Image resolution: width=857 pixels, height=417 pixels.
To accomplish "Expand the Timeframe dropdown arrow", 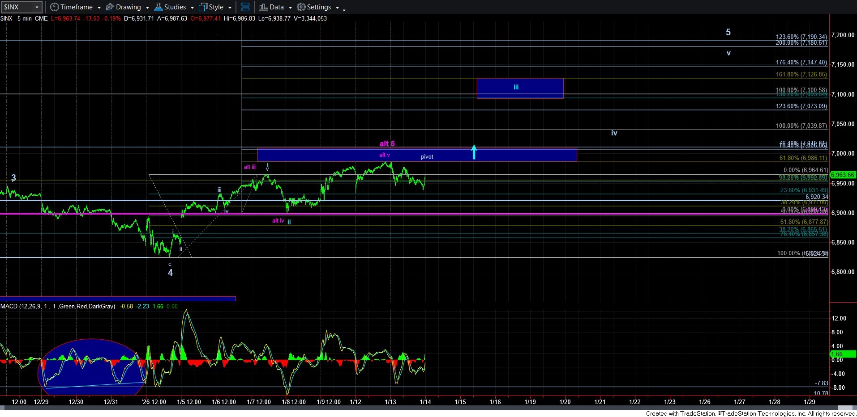I will coord(99,8).
